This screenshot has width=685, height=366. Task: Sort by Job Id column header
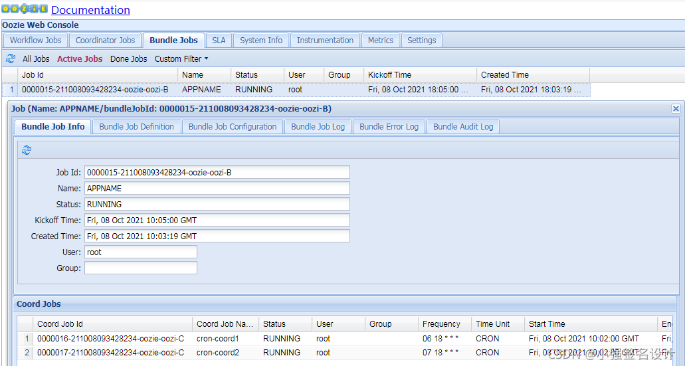coord(98,74)
